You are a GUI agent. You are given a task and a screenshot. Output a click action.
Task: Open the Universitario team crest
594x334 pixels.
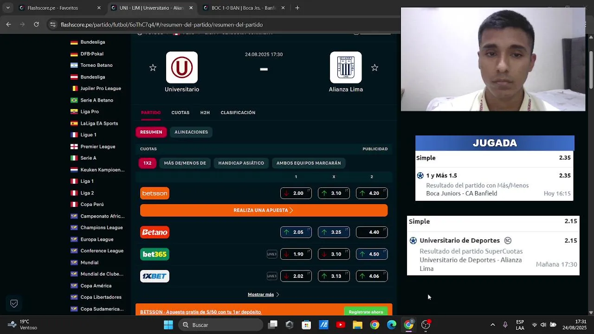click(182, 67)
